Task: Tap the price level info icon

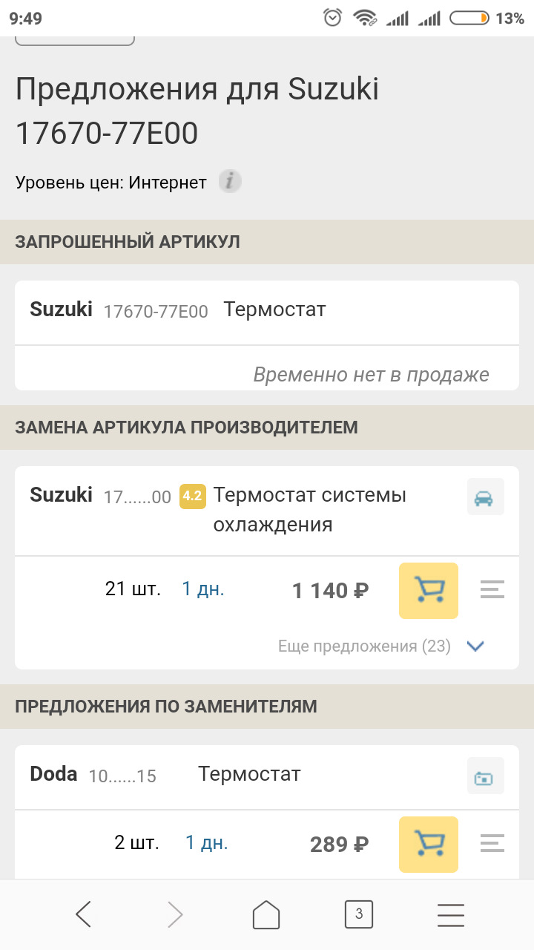Action: click(230, 181)
